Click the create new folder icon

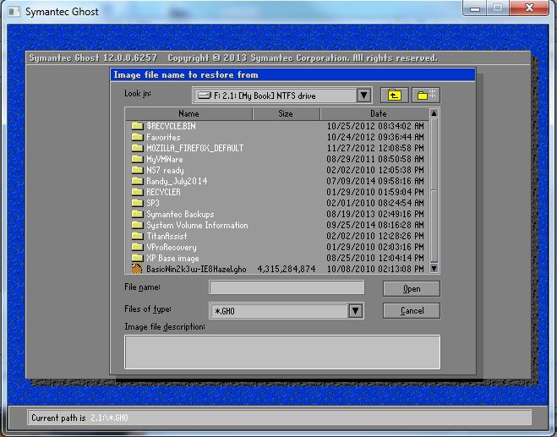pos(426,96)
